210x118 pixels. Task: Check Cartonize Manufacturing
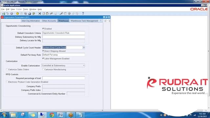point(43,69)
